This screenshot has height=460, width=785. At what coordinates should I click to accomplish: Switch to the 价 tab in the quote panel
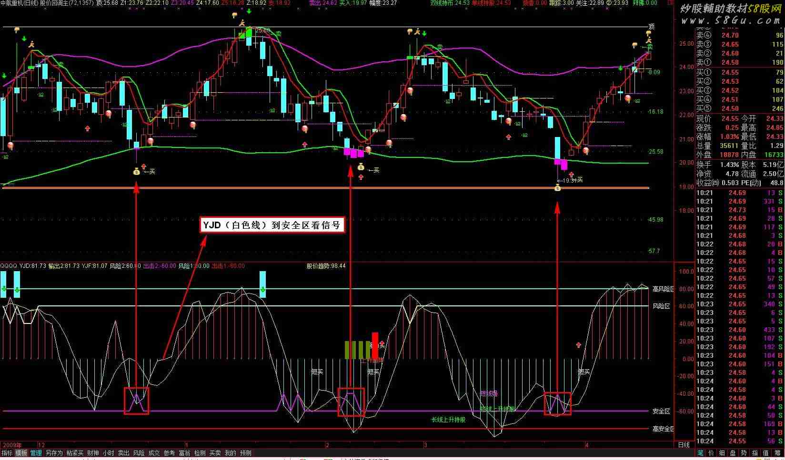[711, 453]
